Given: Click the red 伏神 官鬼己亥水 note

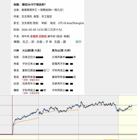Looking at the screenshot, I should point(31,80).
